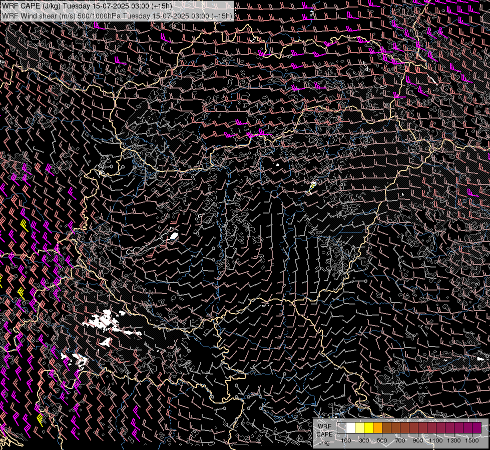Click the '100' legend value
The width and height of the screenshot is (490, 450).
coord(346,440)
